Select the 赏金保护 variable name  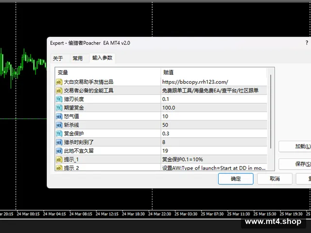point(74,133)
